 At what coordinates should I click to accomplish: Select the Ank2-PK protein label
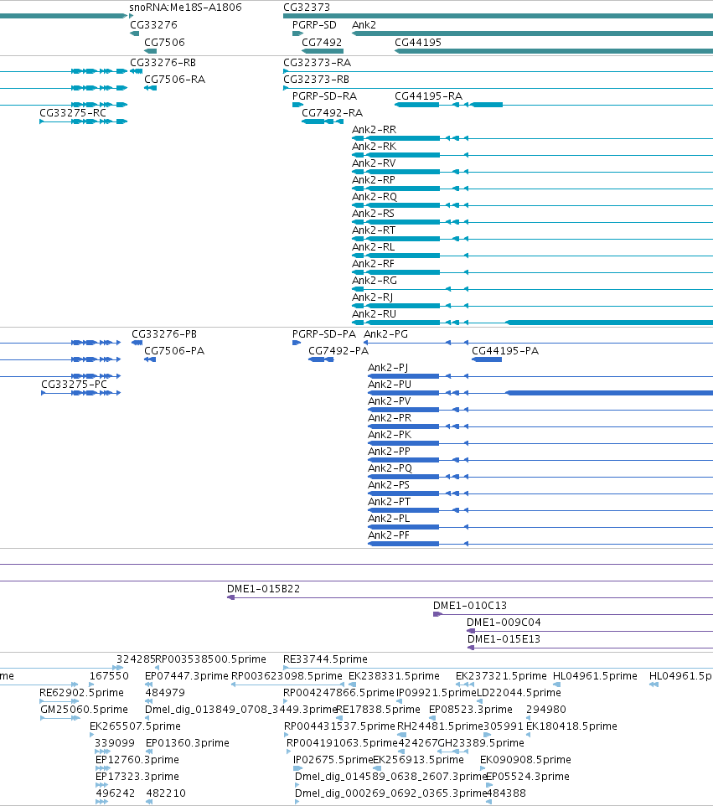coord(390,434)
